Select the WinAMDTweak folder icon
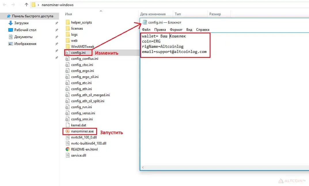The image size is (309, 186). [x=68, y=47]
